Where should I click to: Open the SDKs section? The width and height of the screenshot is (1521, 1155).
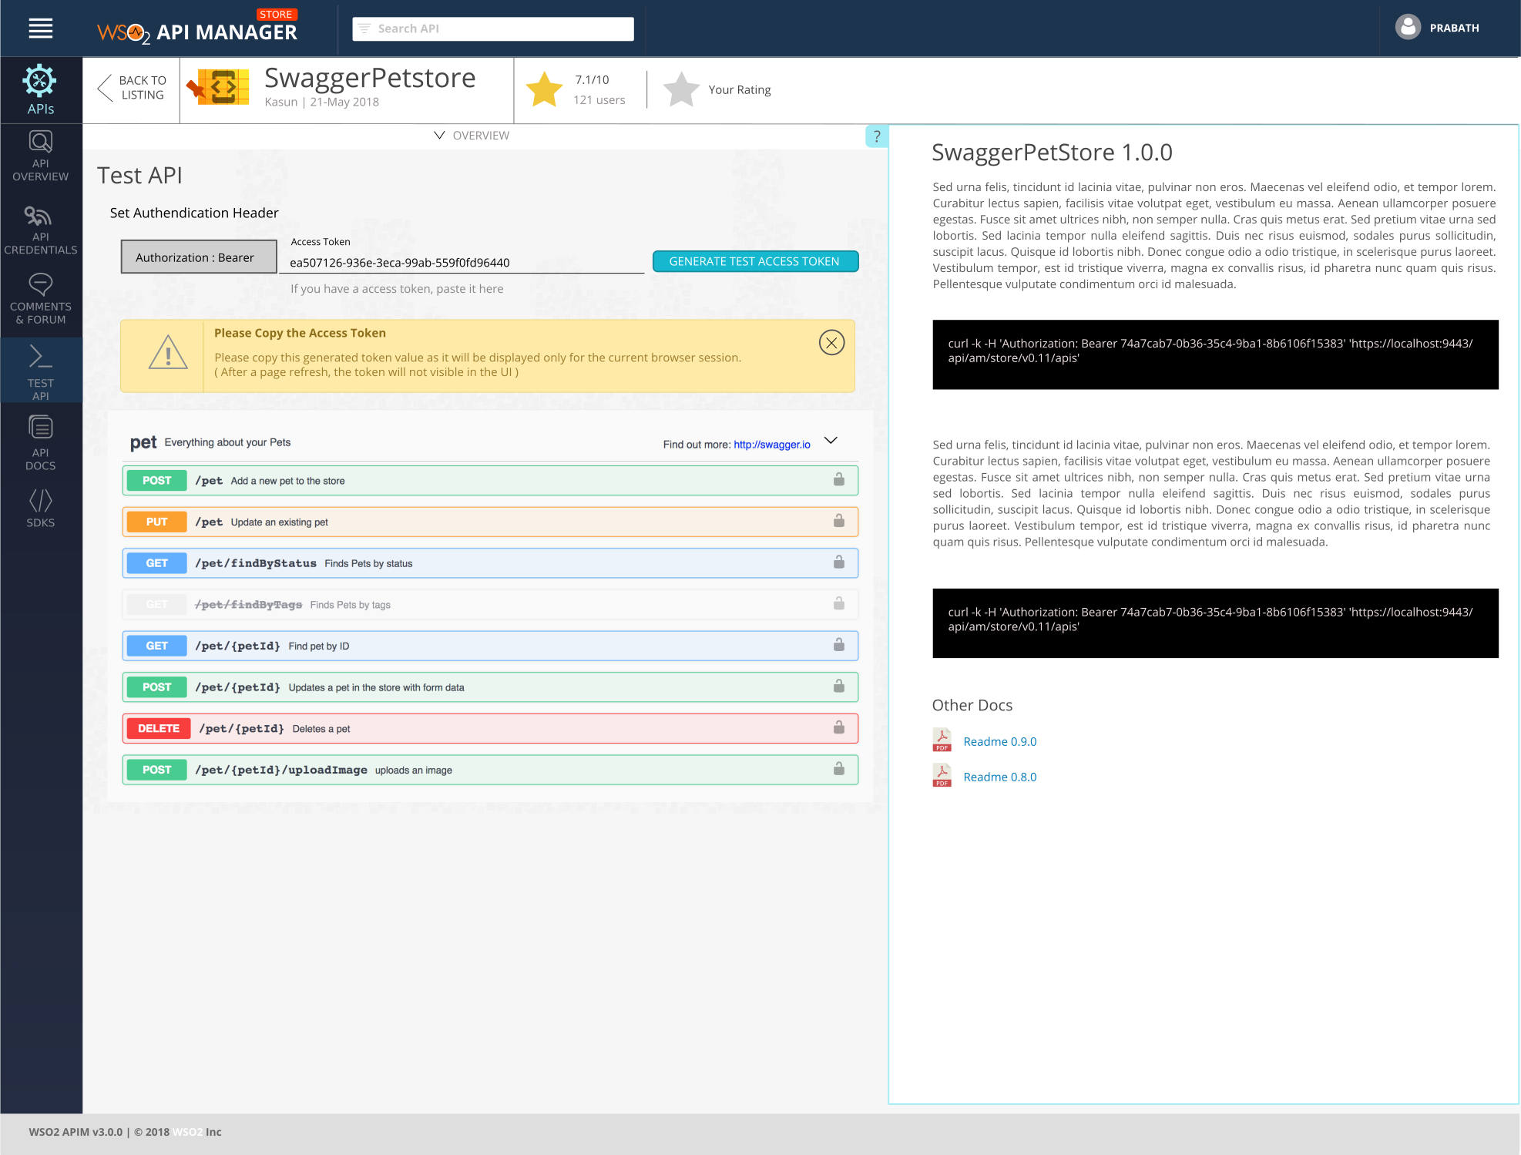40,508
